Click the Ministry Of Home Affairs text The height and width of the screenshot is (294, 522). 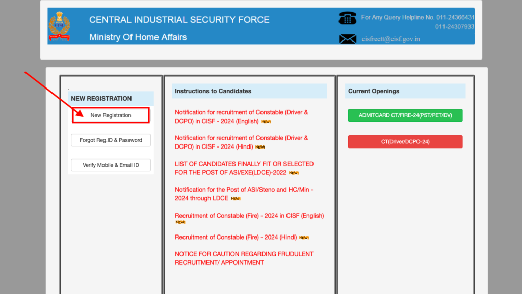click(138, 37)
